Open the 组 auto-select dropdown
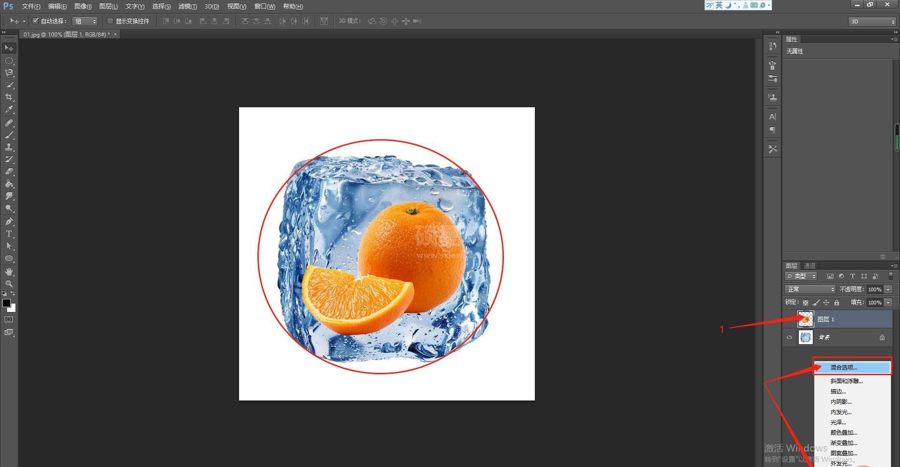The height and width of the screenshot is (467, 900). tap(85, 21)
